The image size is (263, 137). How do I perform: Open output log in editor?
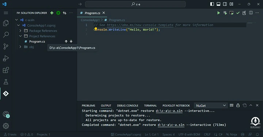pyautogui.click(x=244, y=105)
